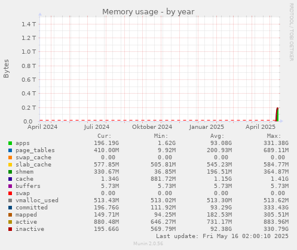Viewport: 297px width, 250px height.
Task: Click the 'Munin 2.0.56' footer text
Action: [x=148, y=243]
